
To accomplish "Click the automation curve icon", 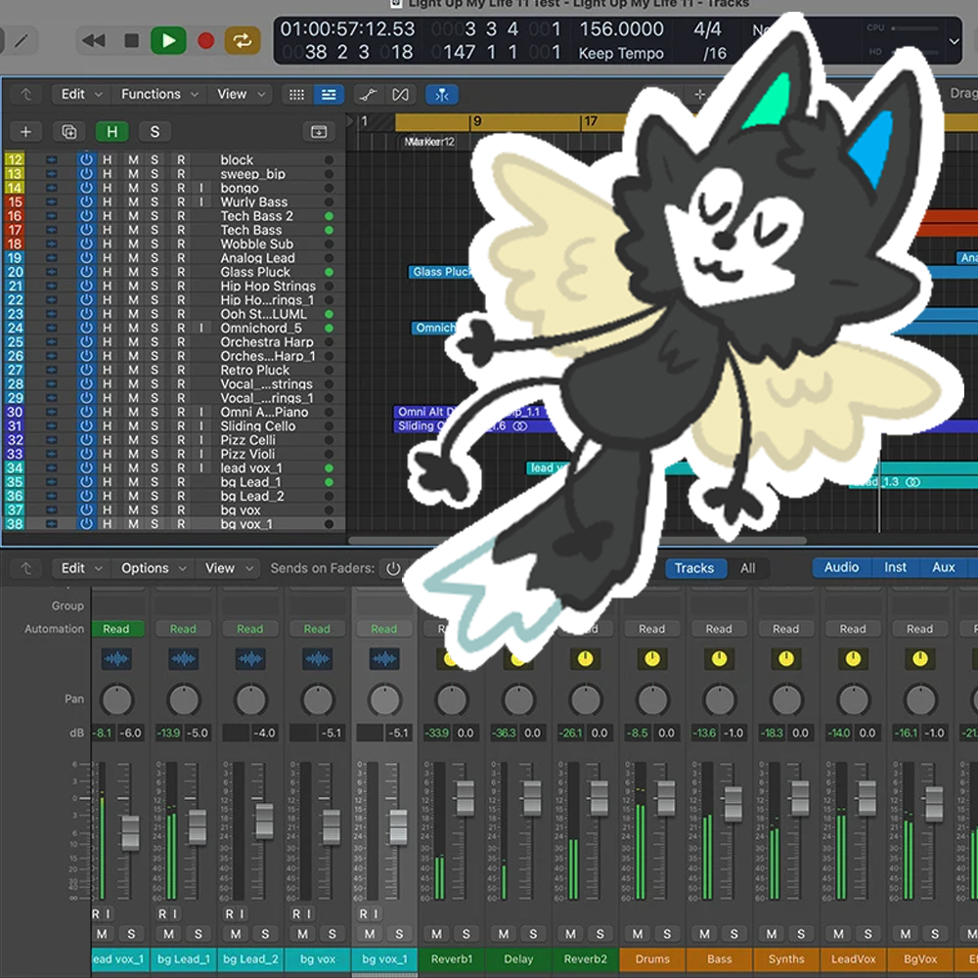I will (x=368, y=94).
